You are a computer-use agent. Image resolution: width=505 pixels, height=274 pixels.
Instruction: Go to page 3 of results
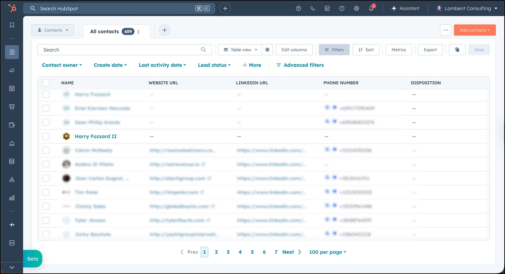(228, 252)
